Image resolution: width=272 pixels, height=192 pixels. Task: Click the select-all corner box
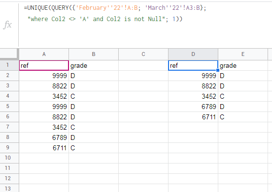tap(9, 55)
